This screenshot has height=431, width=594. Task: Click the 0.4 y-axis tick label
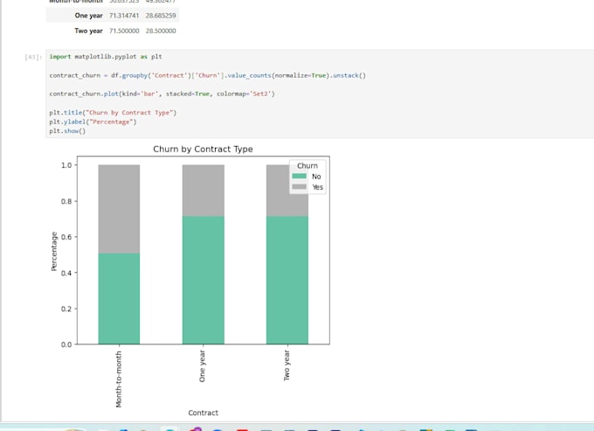point(66,273)
